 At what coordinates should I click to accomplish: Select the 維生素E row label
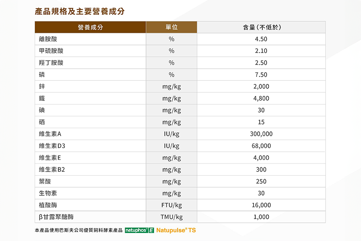pos(50,157)
